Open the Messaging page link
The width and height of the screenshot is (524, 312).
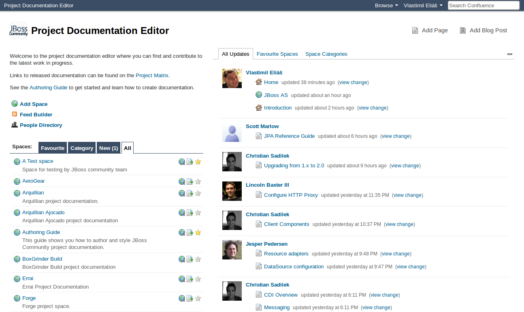click(x=277, y=307)
